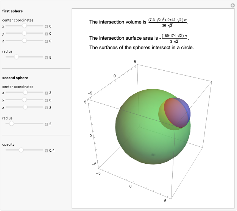Click plus icon beside first sphere y

pos(46,34)
